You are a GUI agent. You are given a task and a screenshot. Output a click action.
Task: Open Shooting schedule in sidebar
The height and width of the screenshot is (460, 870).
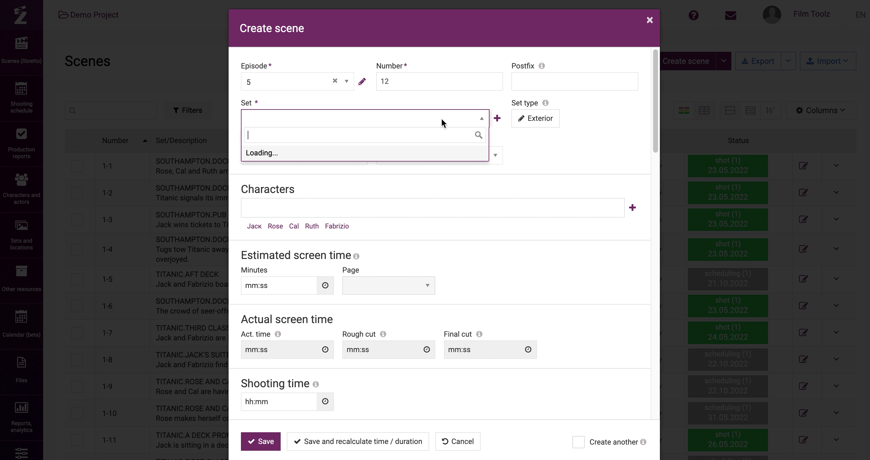pyautogui.click(x=21, y=98)
